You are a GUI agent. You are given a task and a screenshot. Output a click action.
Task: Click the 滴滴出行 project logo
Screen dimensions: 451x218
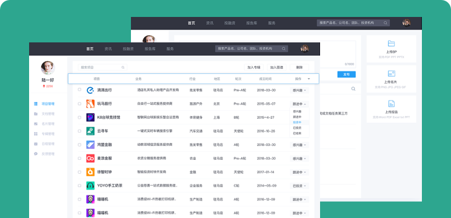90,90
